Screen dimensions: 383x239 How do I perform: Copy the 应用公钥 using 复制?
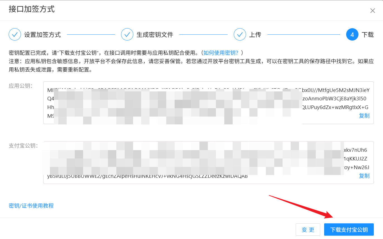click(x=364, y=116)
